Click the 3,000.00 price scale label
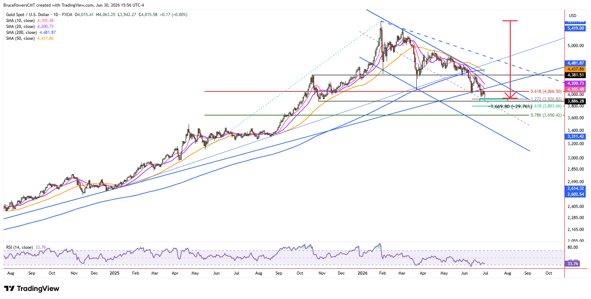This screenshot has height=299, width=591. (x=576, y=158)
